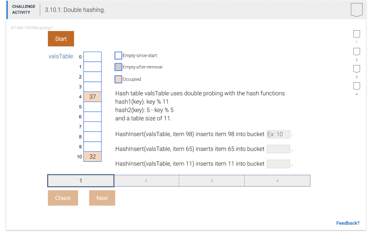Click the item 65 answer field

278,149
